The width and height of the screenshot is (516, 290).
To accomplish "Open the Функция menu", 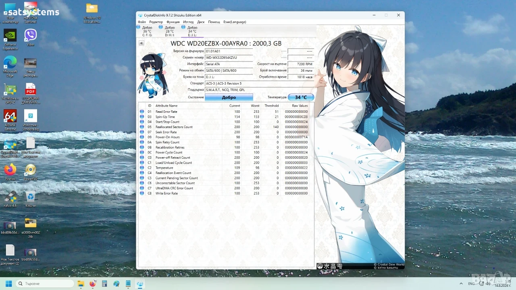I will 173,22.
